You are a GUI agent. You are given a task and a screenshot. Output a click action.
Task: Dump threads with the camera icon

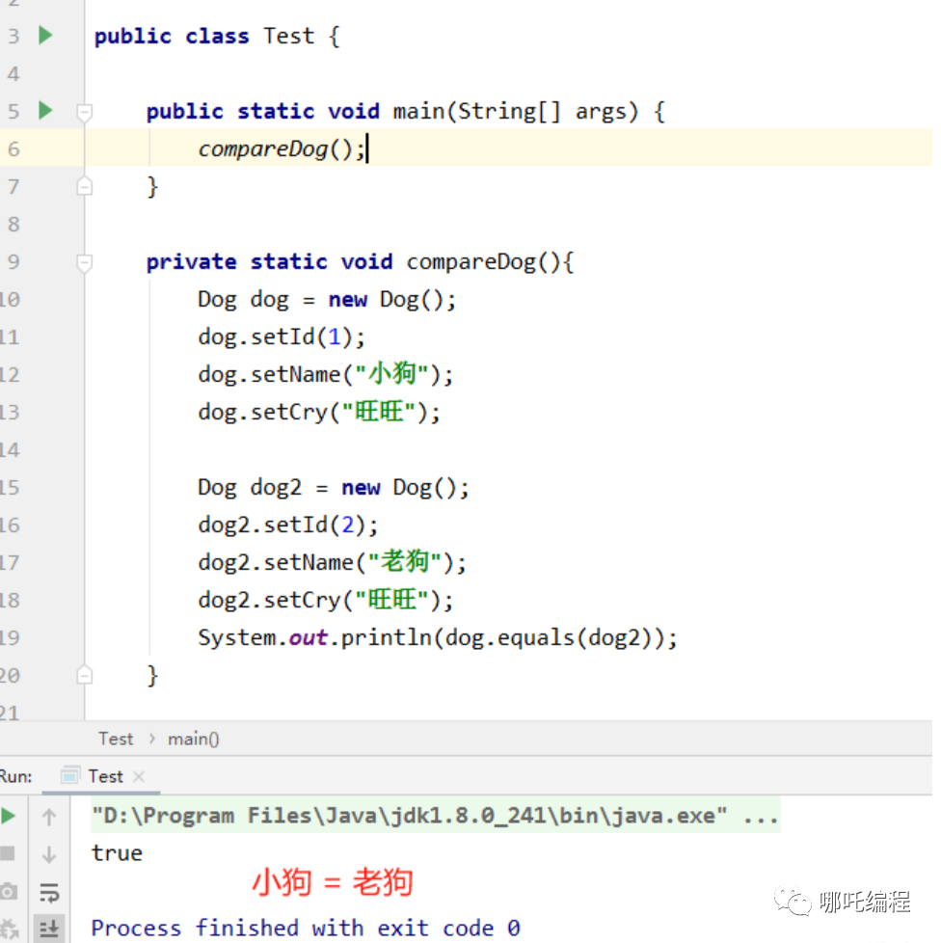8,891
